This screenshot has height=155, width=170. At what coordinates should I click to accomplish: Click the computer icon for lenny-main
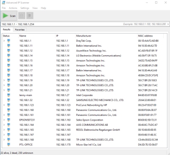pos(8,95)
